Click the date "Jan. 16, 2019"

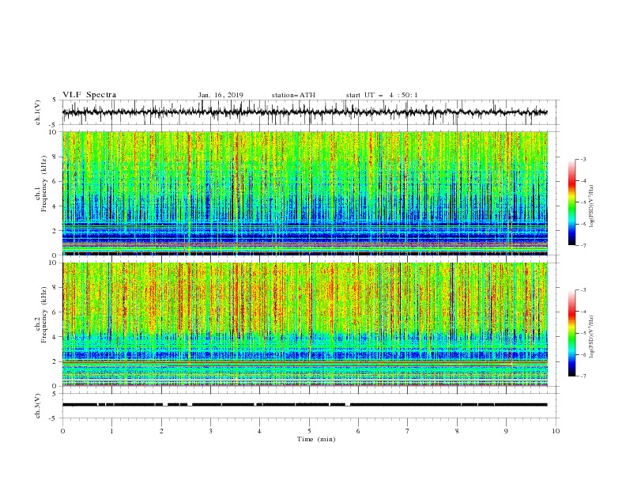pyautogui.click(x=221, y=95)
